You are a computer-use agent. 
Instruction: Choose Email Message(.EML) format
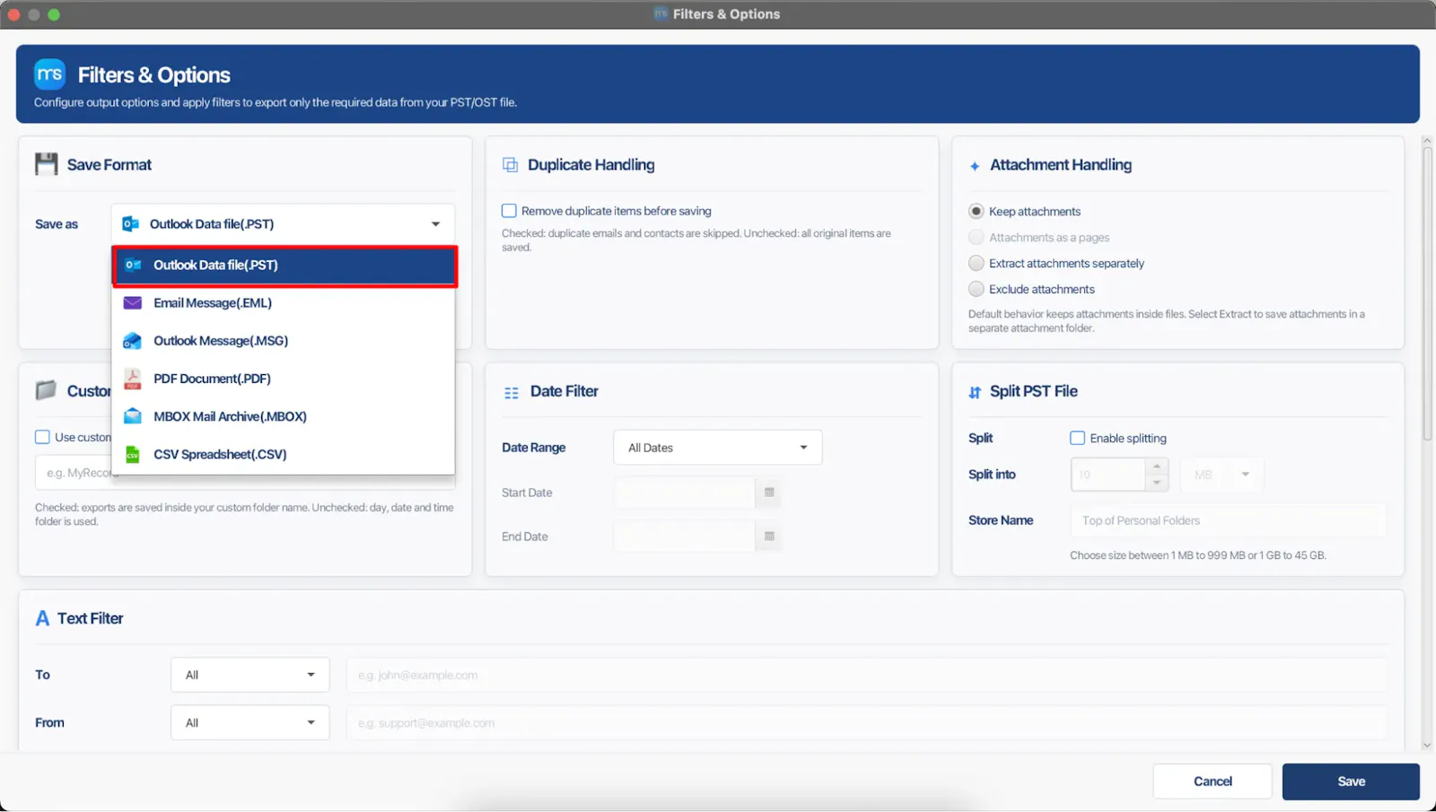pyautogui.click(x=284, y=303)
